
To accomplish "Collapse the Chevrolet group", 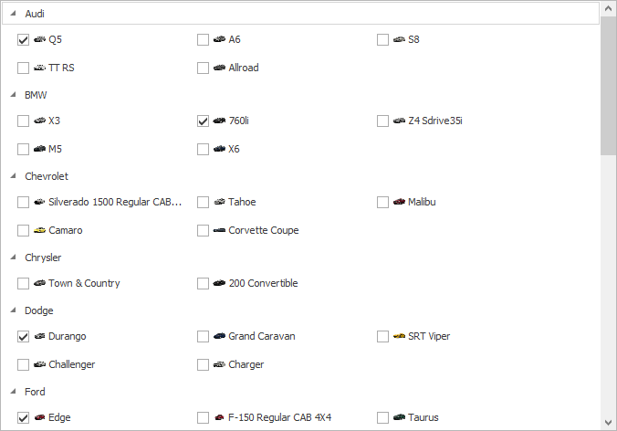I will pos(13,176).
